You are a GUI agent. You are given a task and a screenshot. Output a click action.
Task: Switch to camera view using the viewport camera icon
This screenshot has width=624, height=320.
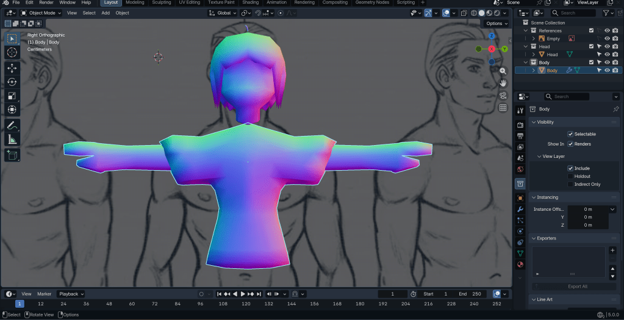tap(503, 95)
